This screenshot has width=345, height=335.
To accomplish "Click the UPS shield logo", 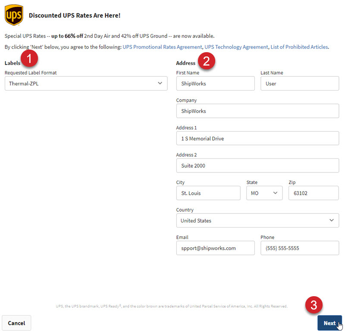I will click(x=14, y=15).
